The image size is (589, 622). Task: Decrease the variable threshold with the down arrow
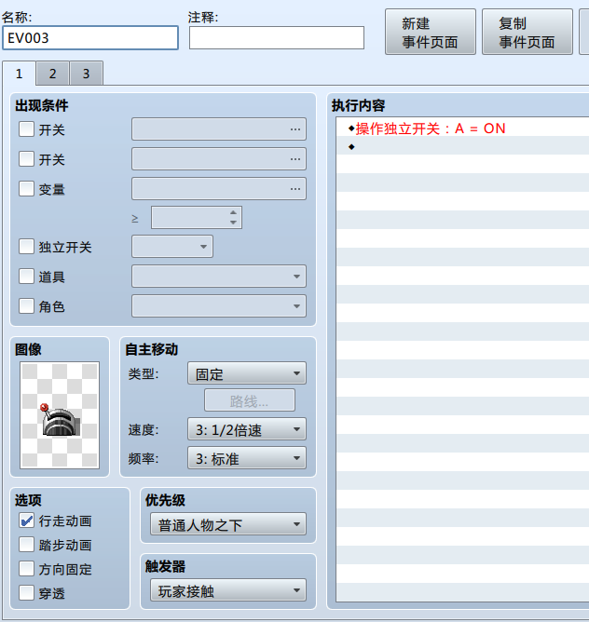click(234, 223)
